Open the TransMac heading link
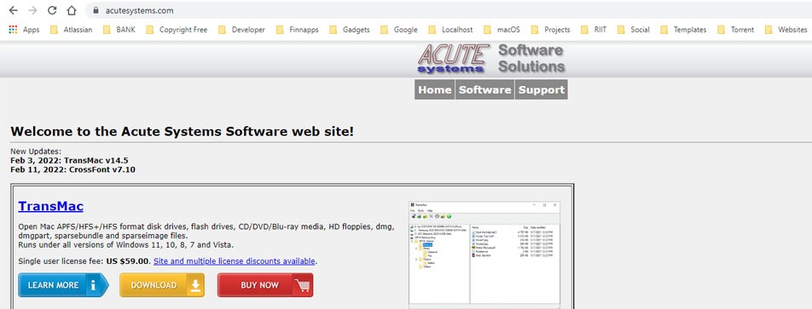 pyautogui.click(x=51, y=206)
